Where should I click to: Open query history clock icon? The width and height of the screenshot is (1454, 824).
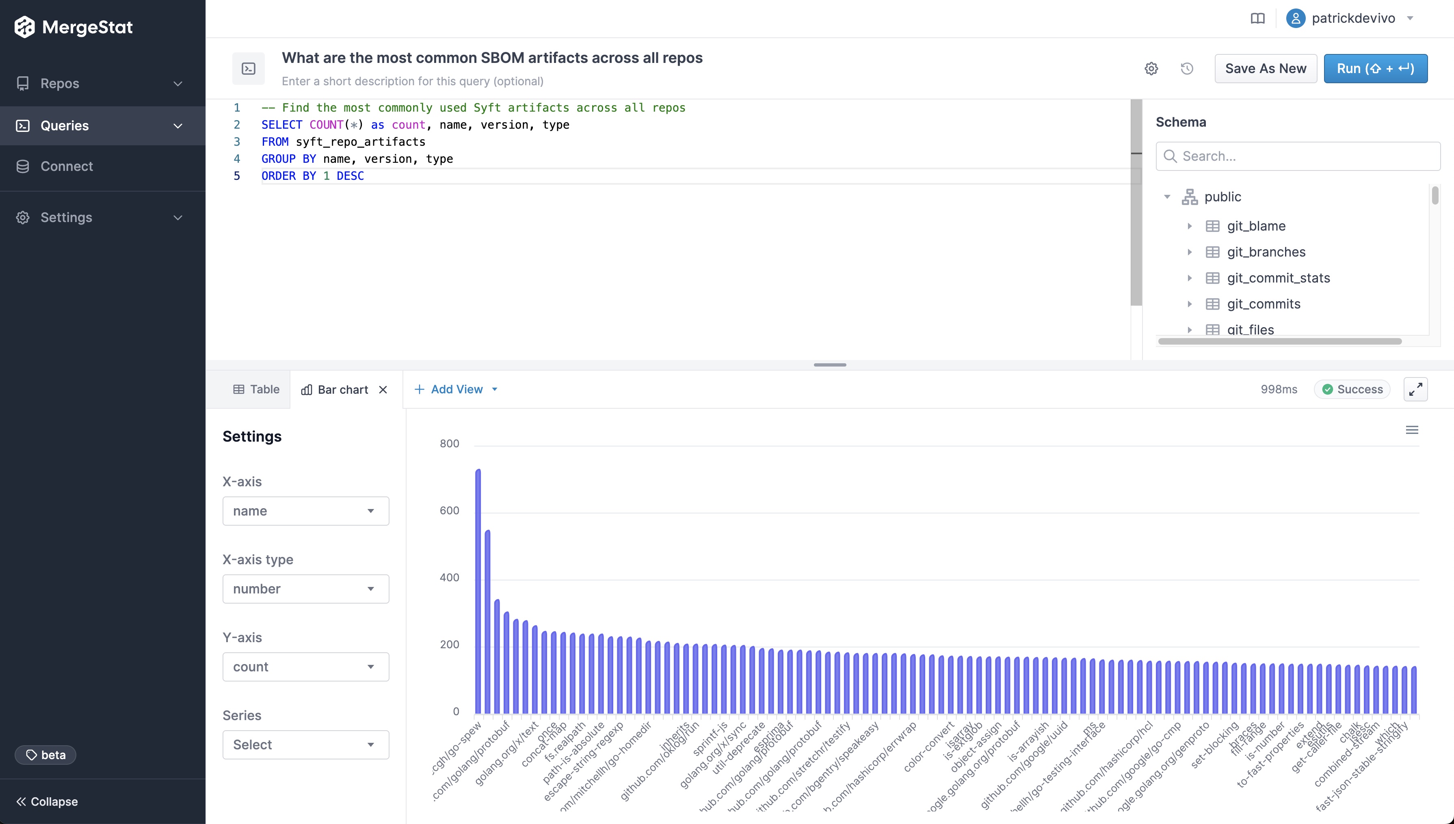(x=1187, y=69)
